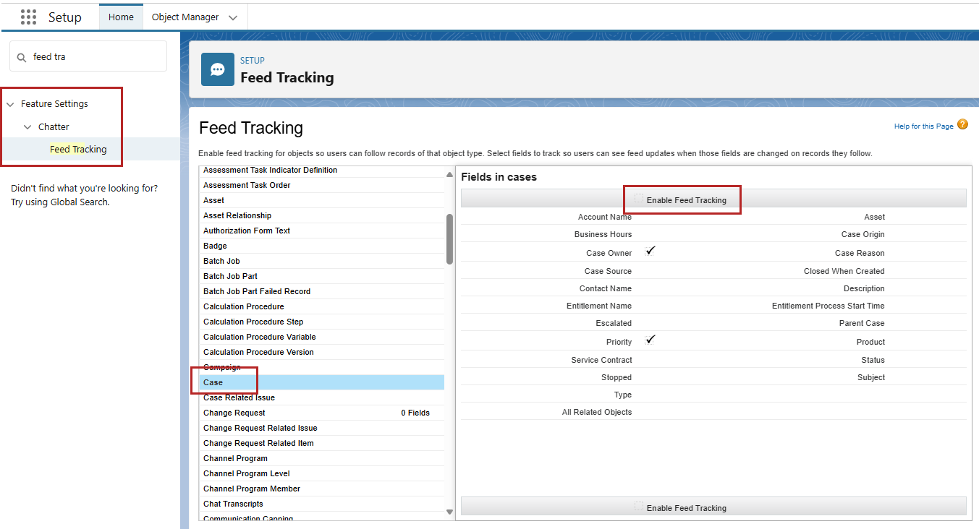Click the Case Reason field label
This screenshot has height=529, width=979.
[860, 253]
